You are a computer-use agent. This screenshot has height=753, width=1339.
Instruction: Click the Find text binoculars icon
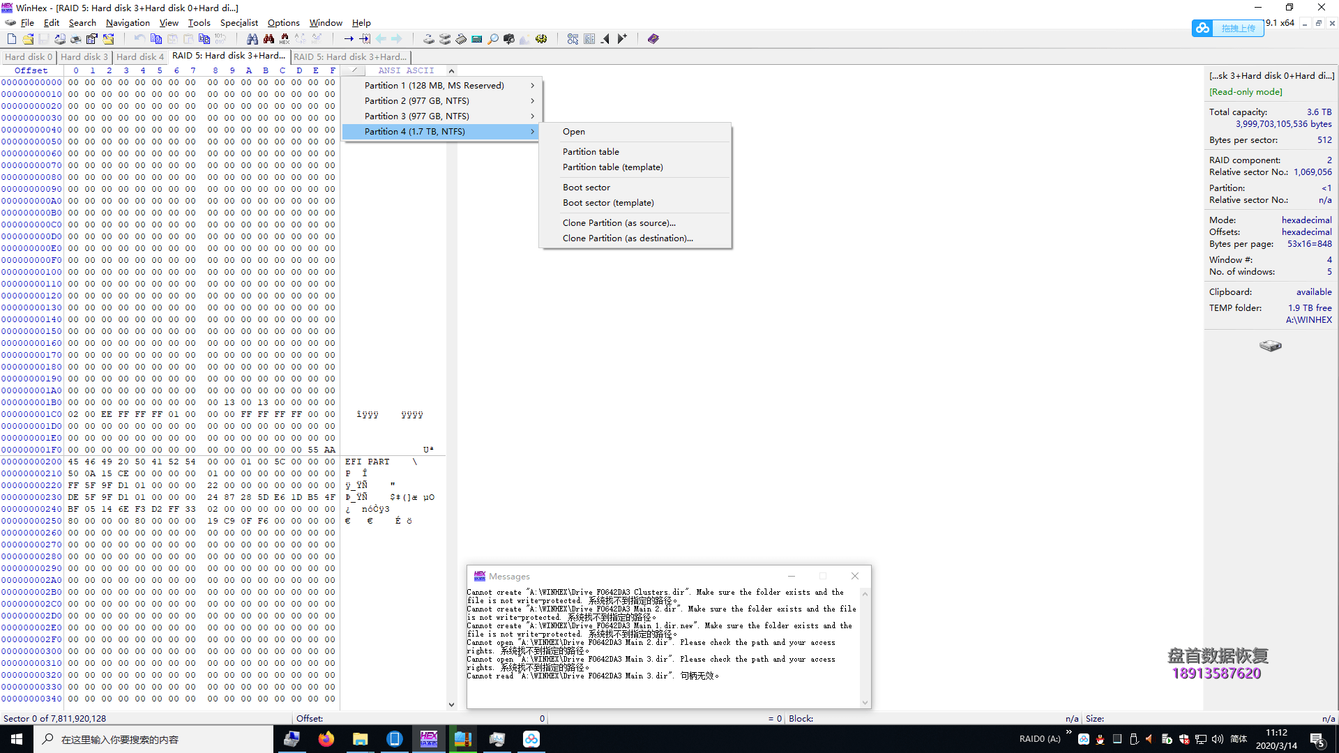click(x=252, y=39)
